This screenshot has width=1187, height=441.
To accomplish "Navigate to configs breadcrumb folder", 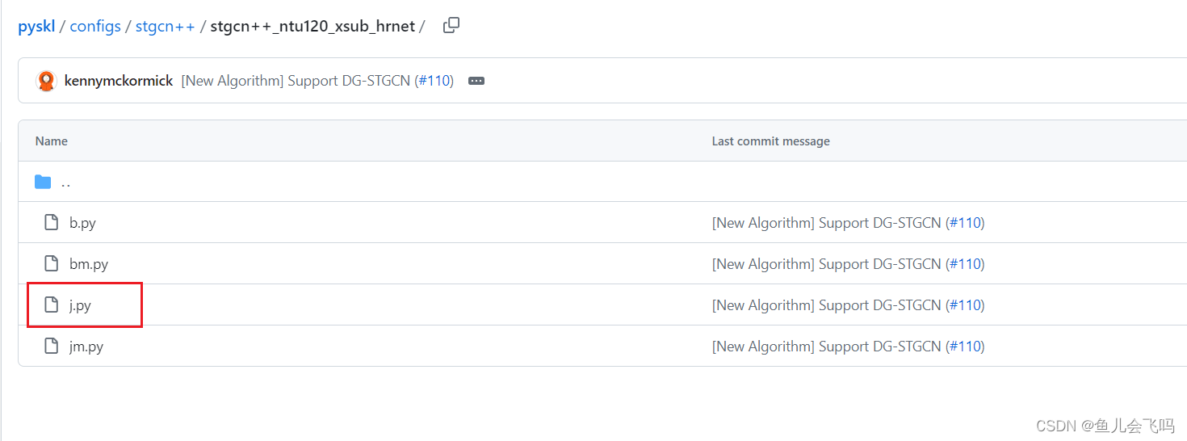I will click(x=95, y=26).
